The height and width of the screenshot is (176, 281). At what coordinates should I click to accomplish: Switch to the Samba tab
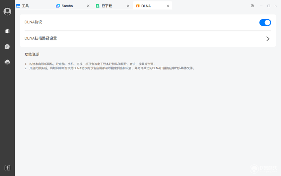click(x=67, y=6)
